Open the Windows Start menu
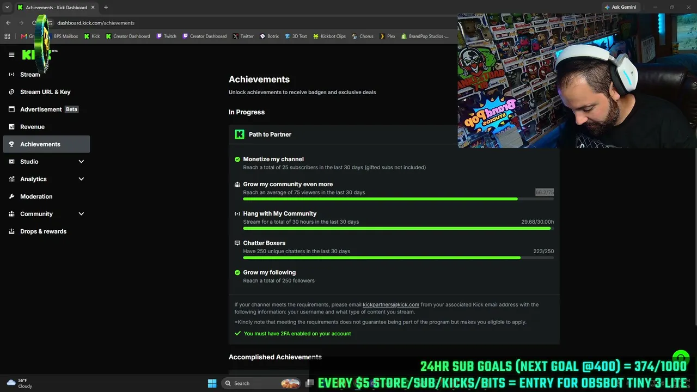Image resolution: width=697 pixels, height=392 pixels. coord(212,383)
